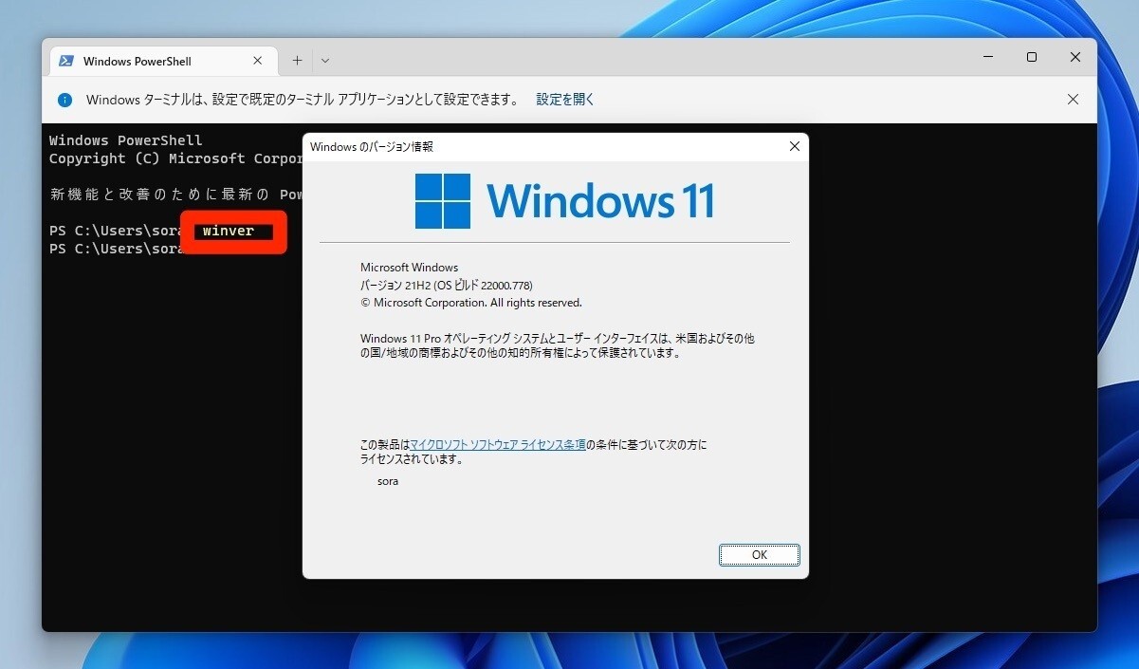Maximize the Windows Terminal window
Viewport: 1139px width, 669px height.
click(x=1031, y=57)
